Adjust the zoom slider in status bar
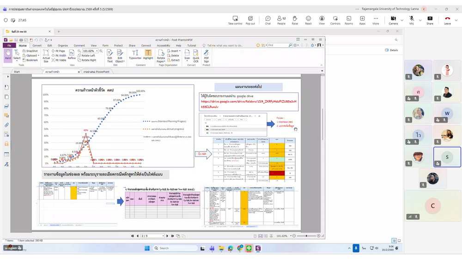The width and height of the screenshot is (462, 260). pos(306,236)
